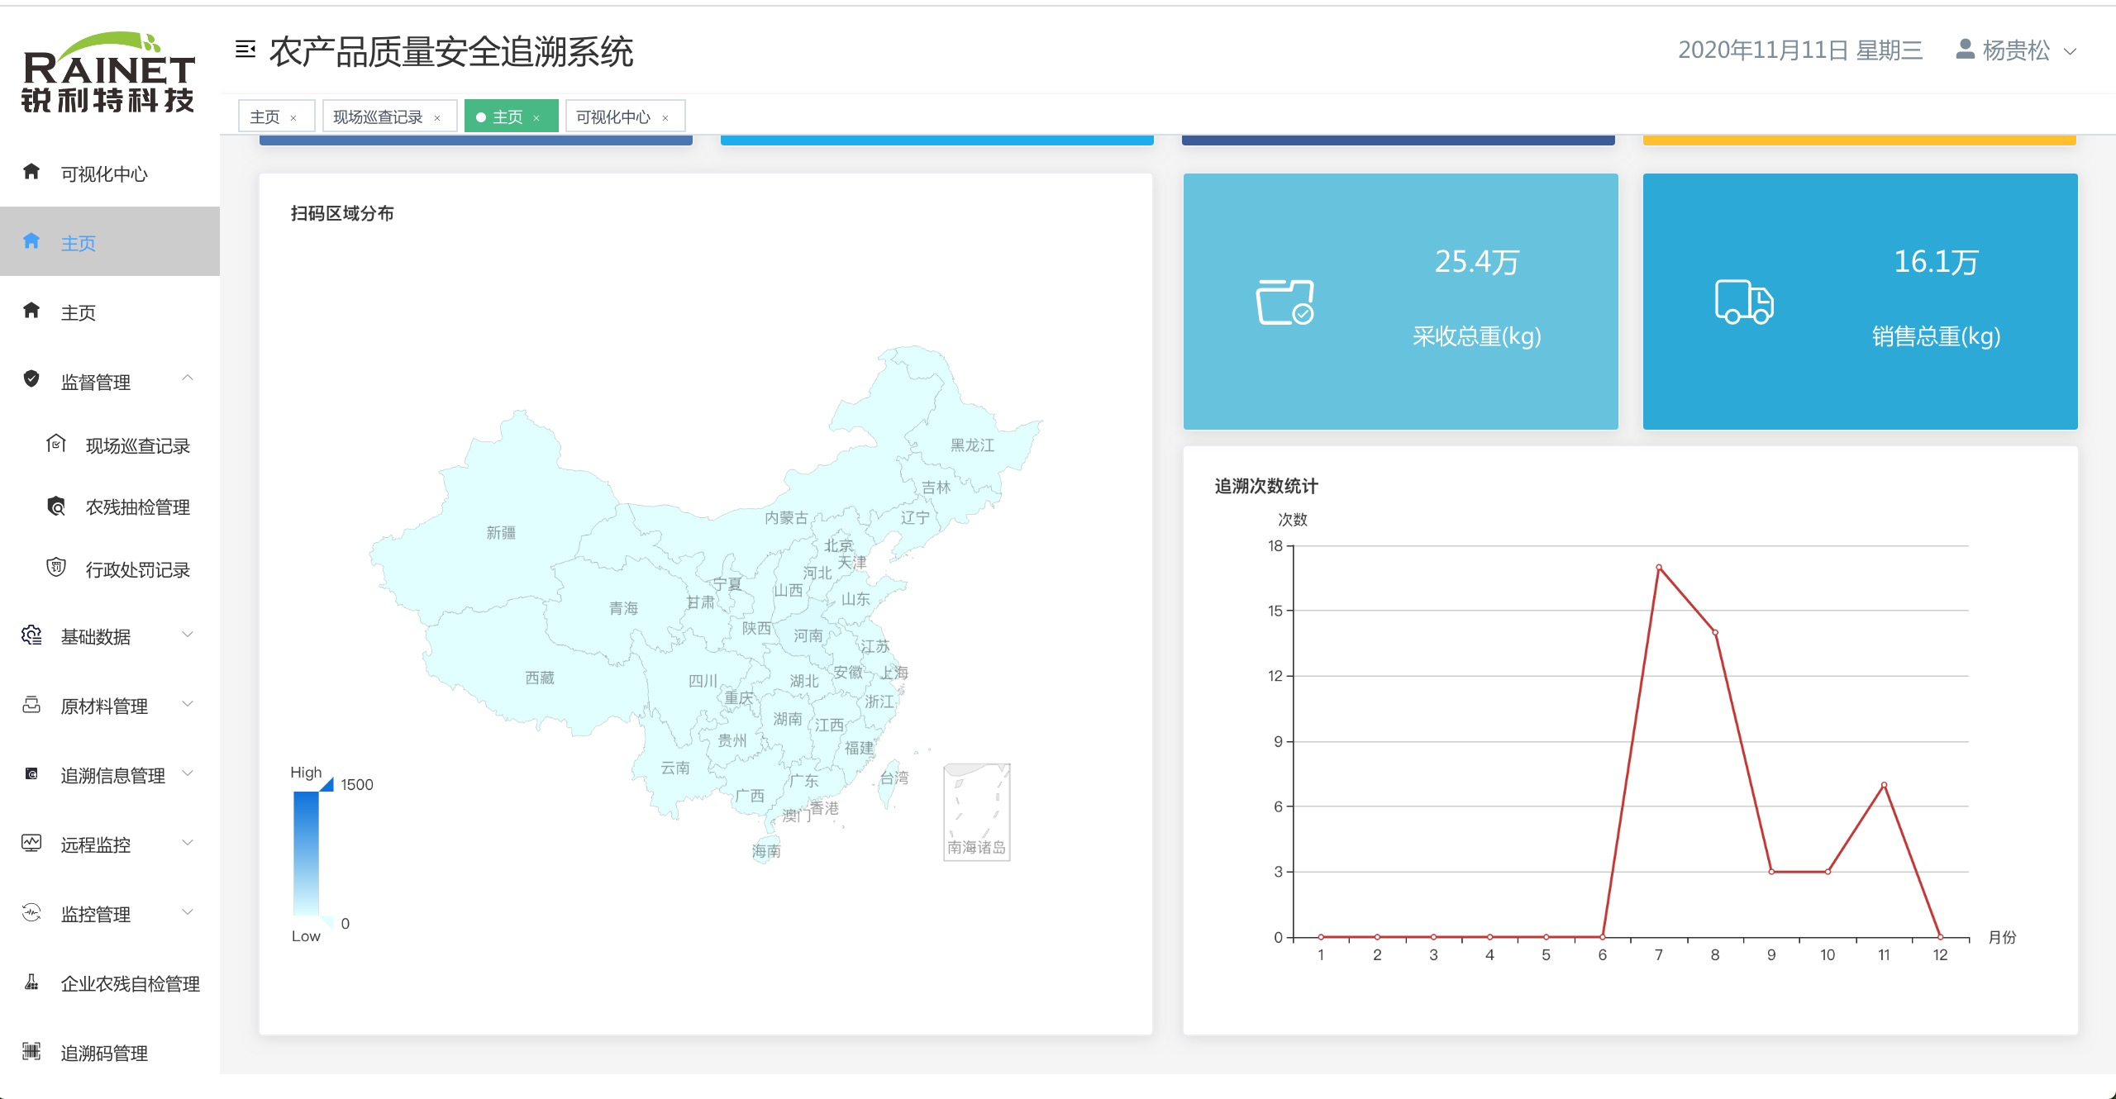2116x1099 pixels.
Task: Click the 现场巡查记录 house icon
Action: (x=56, y=444)
